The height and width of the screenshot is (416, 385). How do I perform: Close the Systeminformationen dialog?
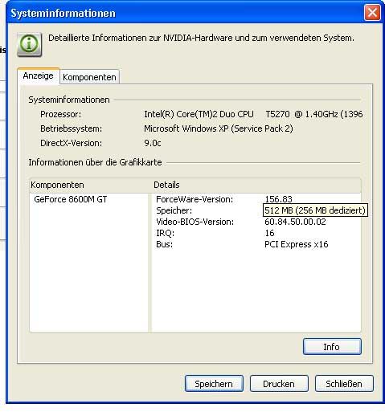[372, 13]
